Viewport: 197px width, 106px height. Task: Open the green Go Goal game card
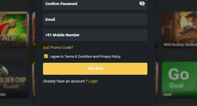pyautogui.click(x=179, y=80)
